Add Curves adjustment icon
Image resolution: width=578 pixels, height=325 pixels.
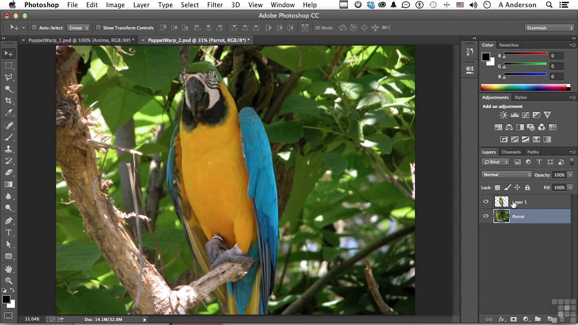[x=525, y=115]
